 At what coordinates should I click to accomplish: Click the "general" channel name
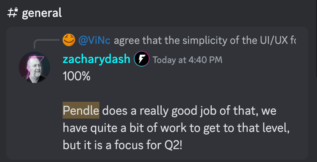coord(42,13)
